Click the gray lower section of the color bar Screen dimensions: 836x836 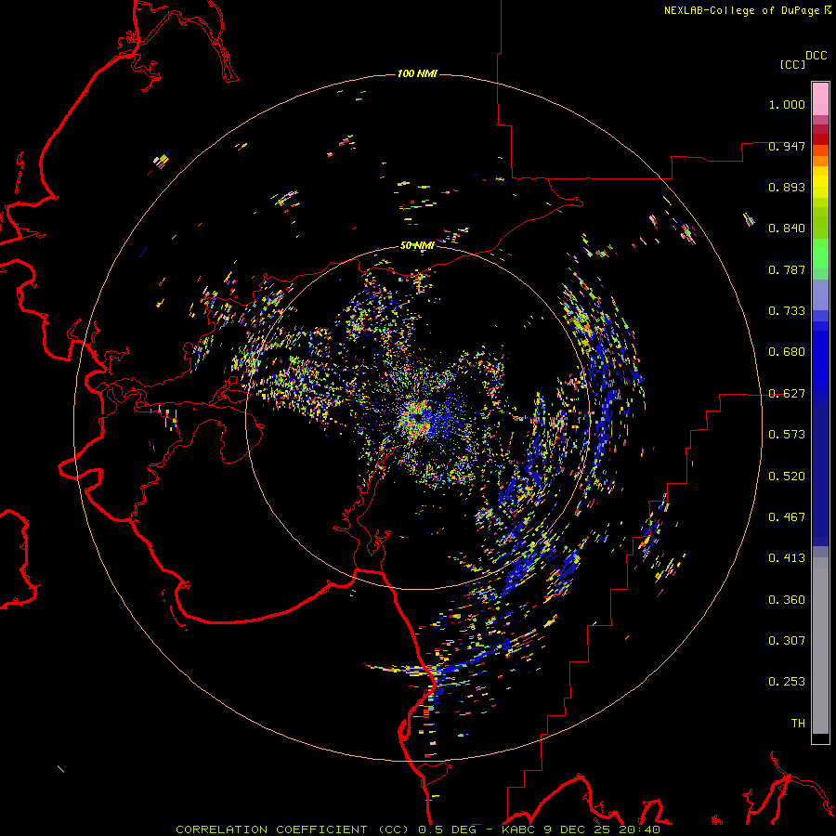point(820,646)
